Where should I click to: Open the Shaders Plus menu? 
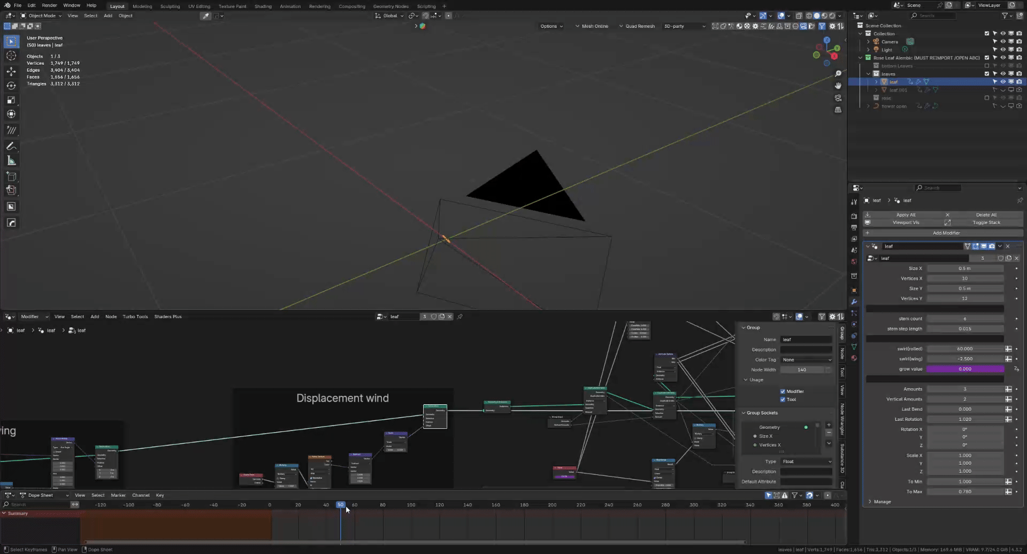tap(168, 317)
